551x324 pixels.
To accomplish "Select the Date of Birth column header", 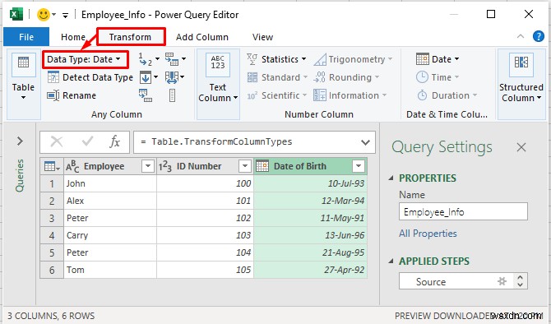I will (x=310, y=166).
